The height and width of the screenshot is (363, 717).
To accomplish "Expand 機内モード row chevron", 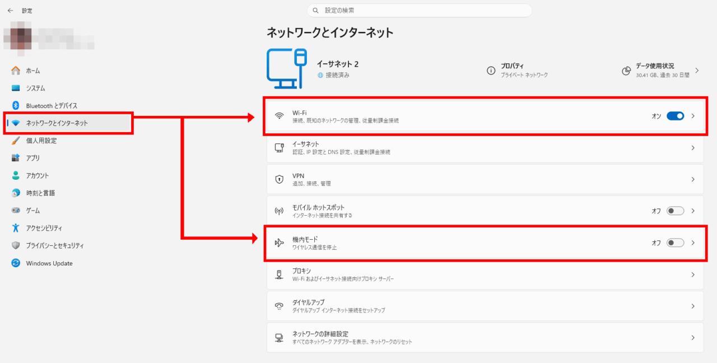I will (x=693, y=243).
